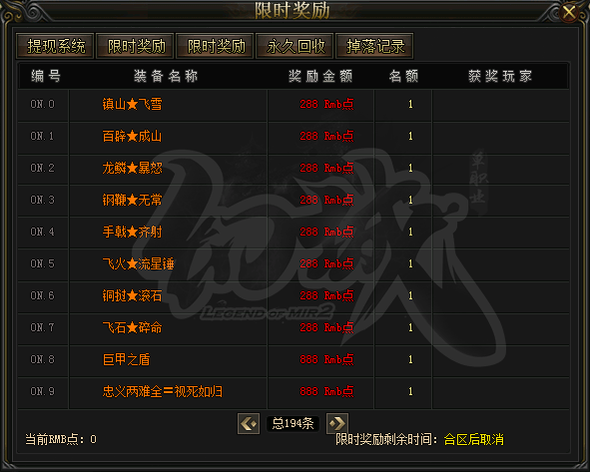Choose the 飞石★碎命 entry

pyautogui.click(x=132, y=327)
